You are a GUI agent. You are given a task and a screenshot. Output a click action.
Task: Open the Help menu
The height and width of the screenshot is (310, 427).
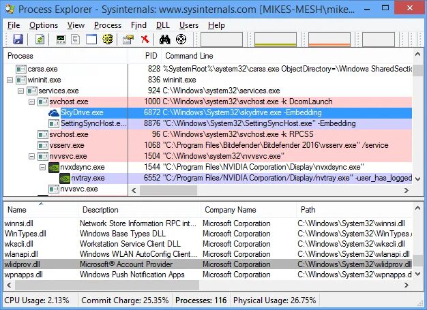216,25
